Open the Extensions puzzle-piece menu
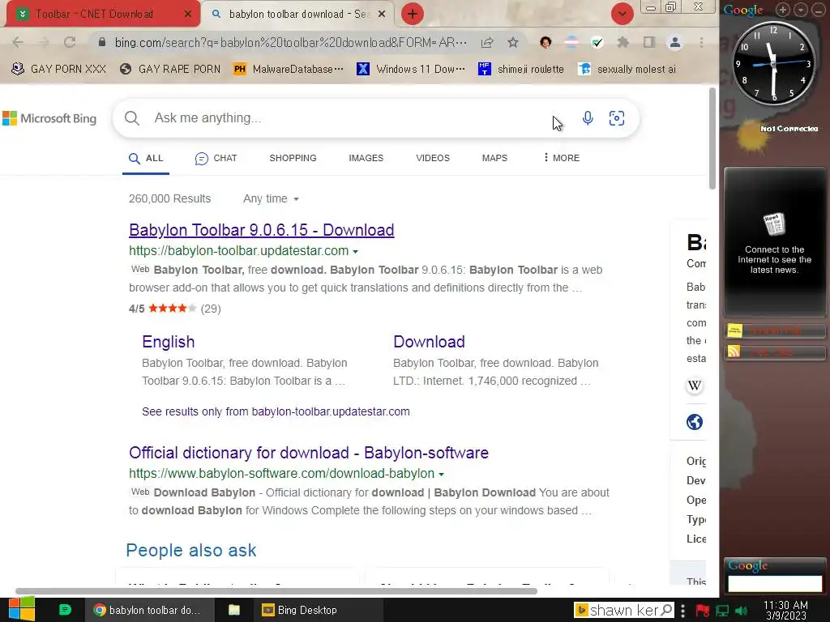This screenshot has width=830, height=622. pyautogui.click(x=623, y=42)
